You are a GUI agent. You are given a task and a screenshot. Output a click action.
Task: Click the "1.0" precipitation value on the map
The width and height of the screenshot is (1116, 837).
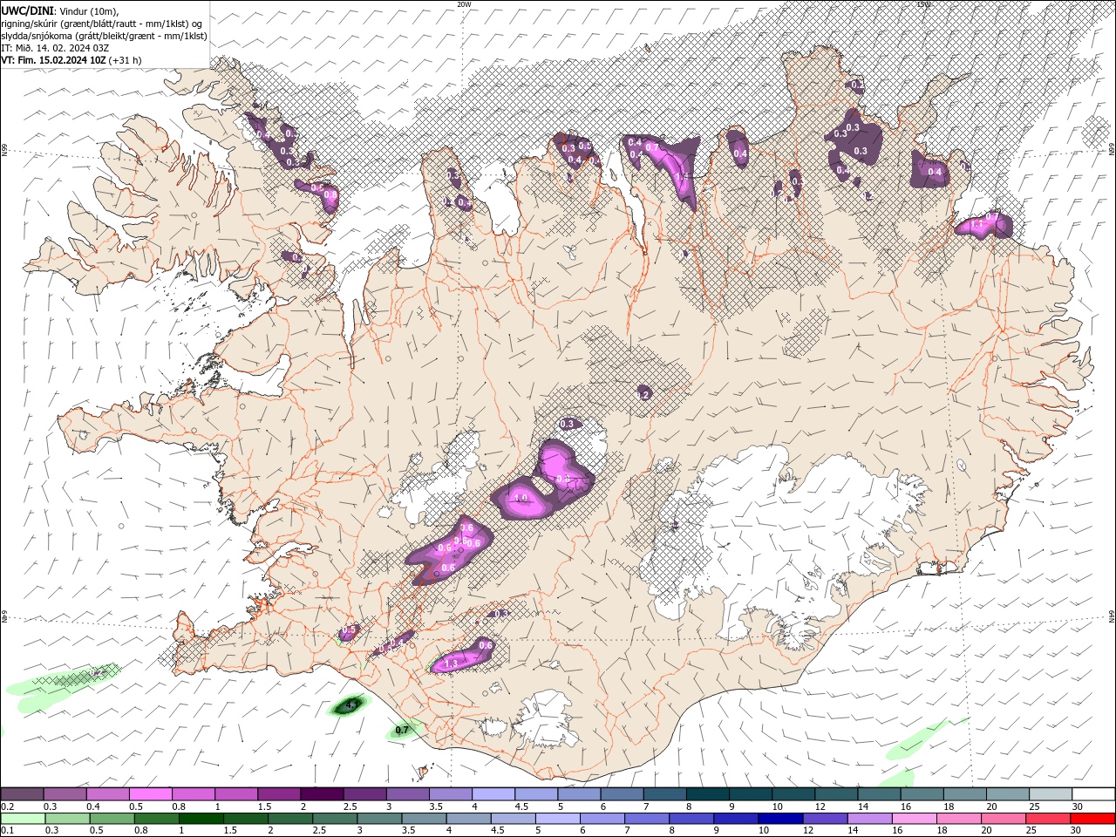pyautogui.click(x=522, y=499)
